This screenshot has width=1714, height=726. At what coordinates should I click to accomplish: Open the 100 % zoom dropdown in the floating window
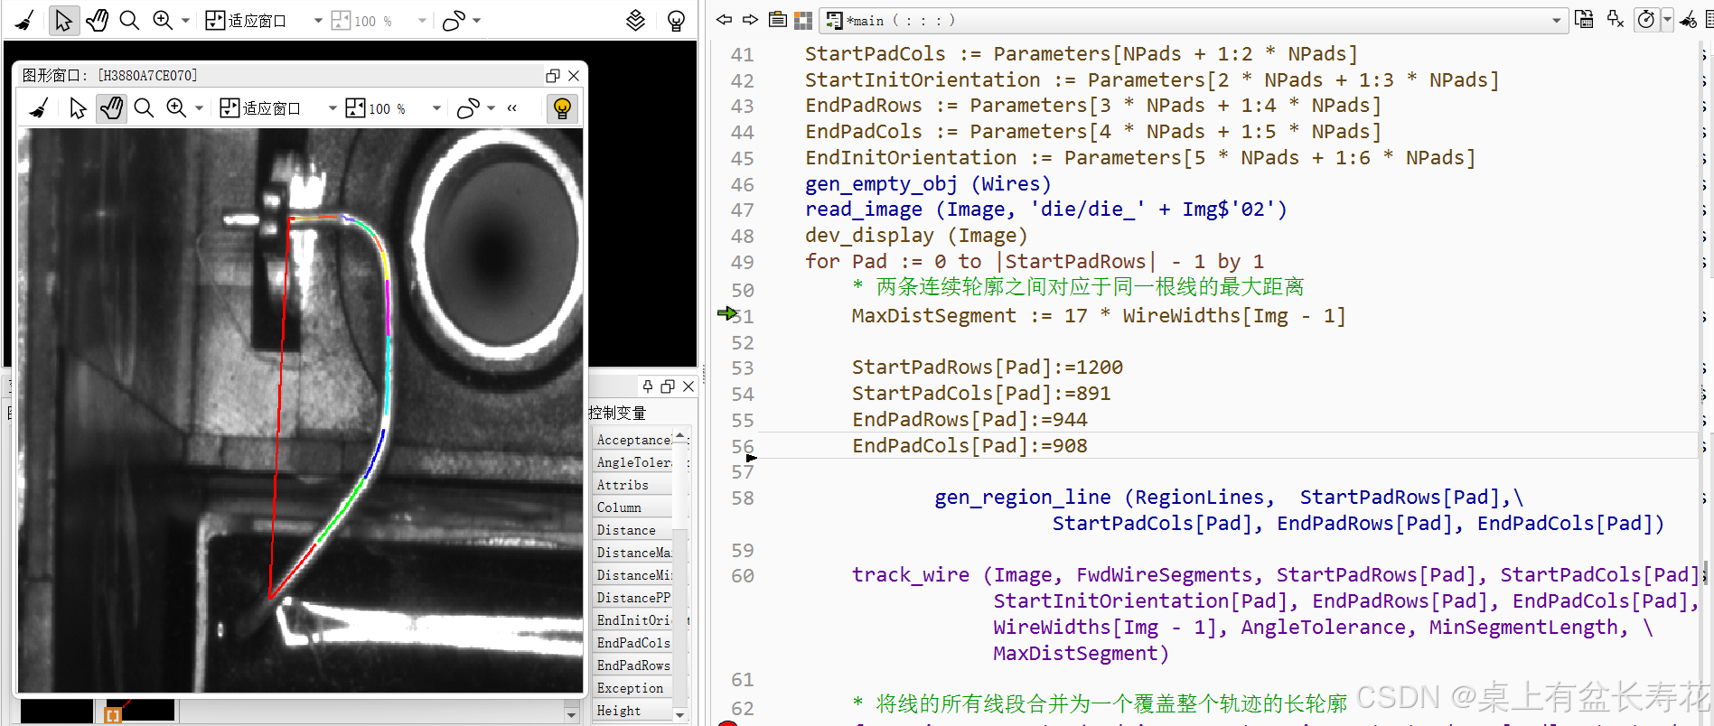pyautogui.click(x=436, y=108)
